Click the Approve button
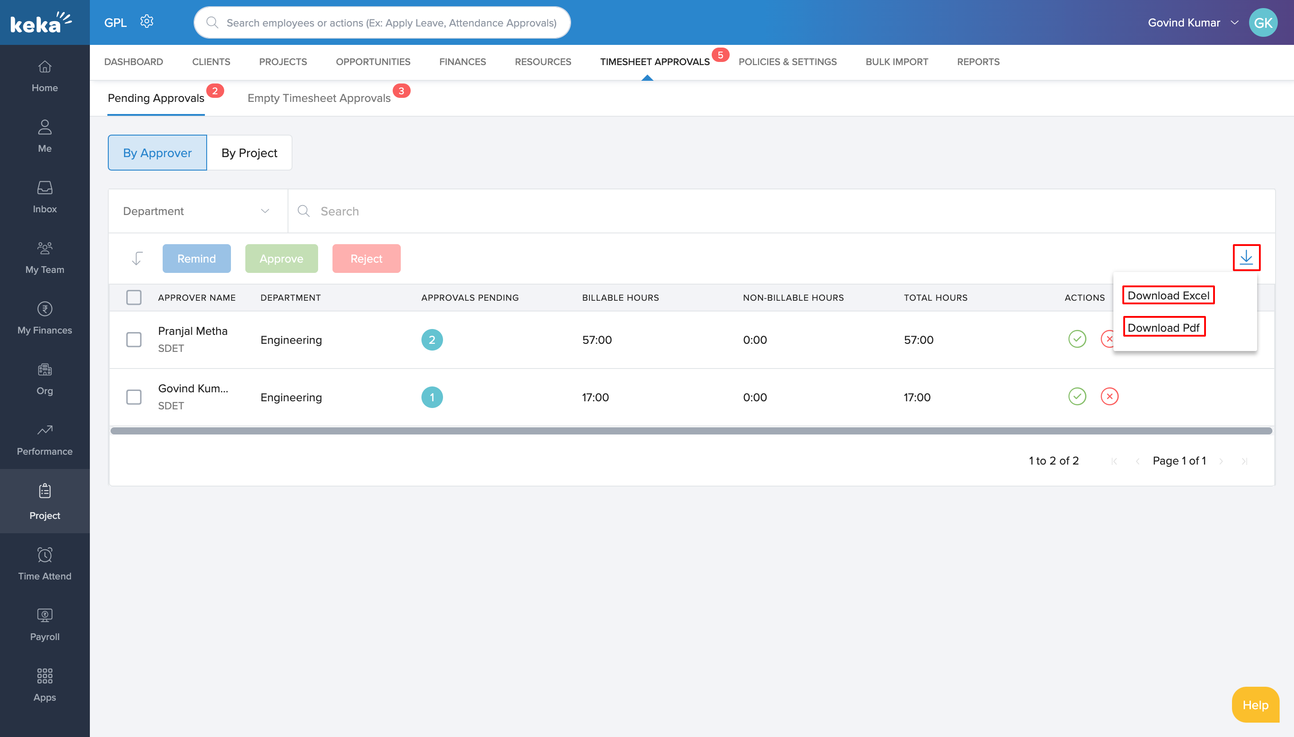The width and height of the screenshot is (1294, 737). (281, 259)
